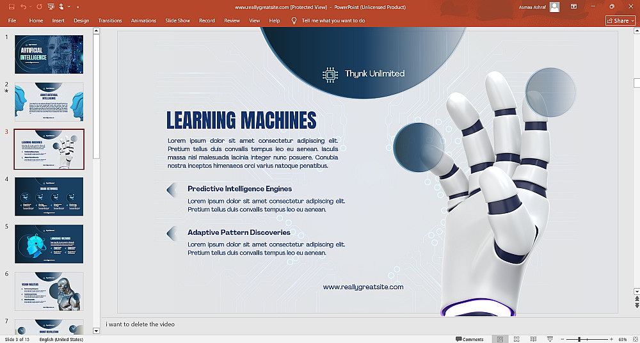Open the Record tab

[x=207, y=20]
